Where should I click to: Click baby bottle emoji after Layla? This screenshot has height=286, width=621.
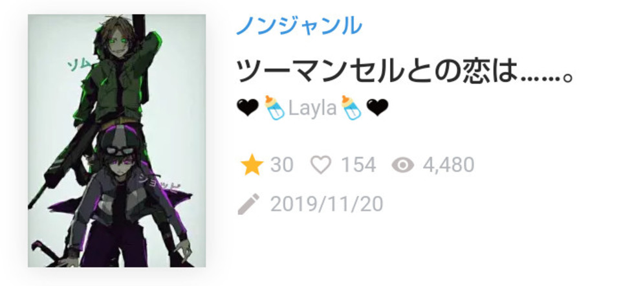tap(351, 107)
